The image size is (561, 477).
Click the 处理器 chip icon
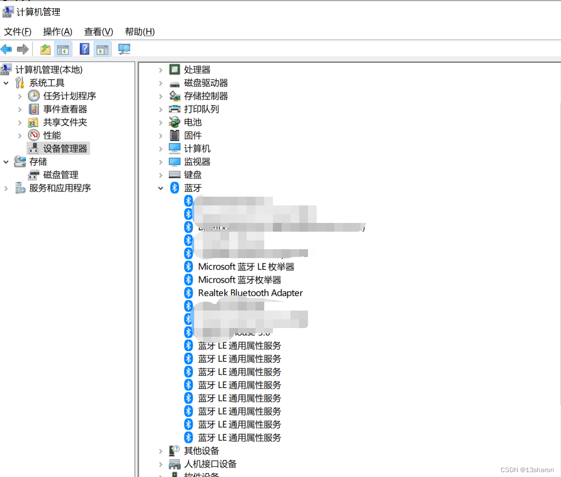[175, 70]
